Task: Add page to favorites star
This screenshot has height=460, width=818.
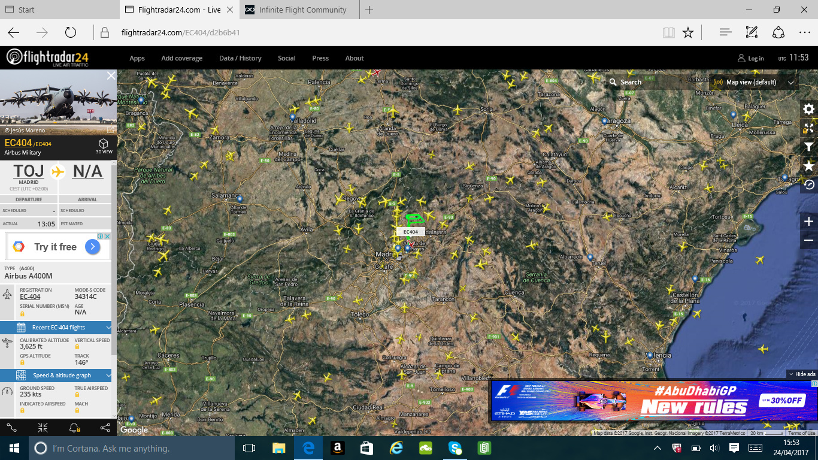Action: tap(688, 32)
